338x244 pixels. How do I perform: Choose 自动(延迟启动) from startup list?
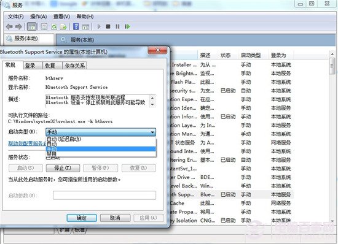click(x=101, y=139)
